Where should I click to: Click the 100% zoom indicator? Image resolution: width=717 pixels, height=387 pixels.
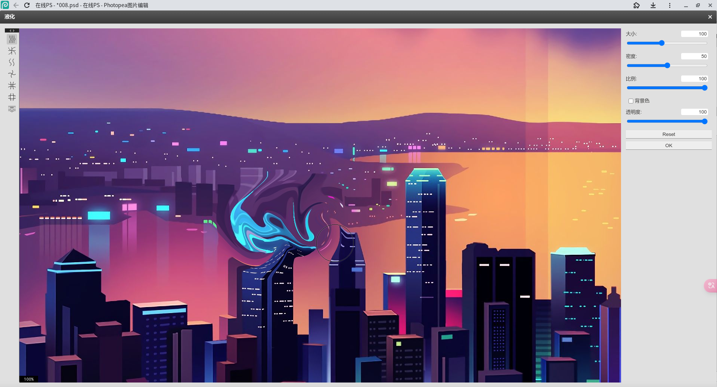[x=29, y=379]
